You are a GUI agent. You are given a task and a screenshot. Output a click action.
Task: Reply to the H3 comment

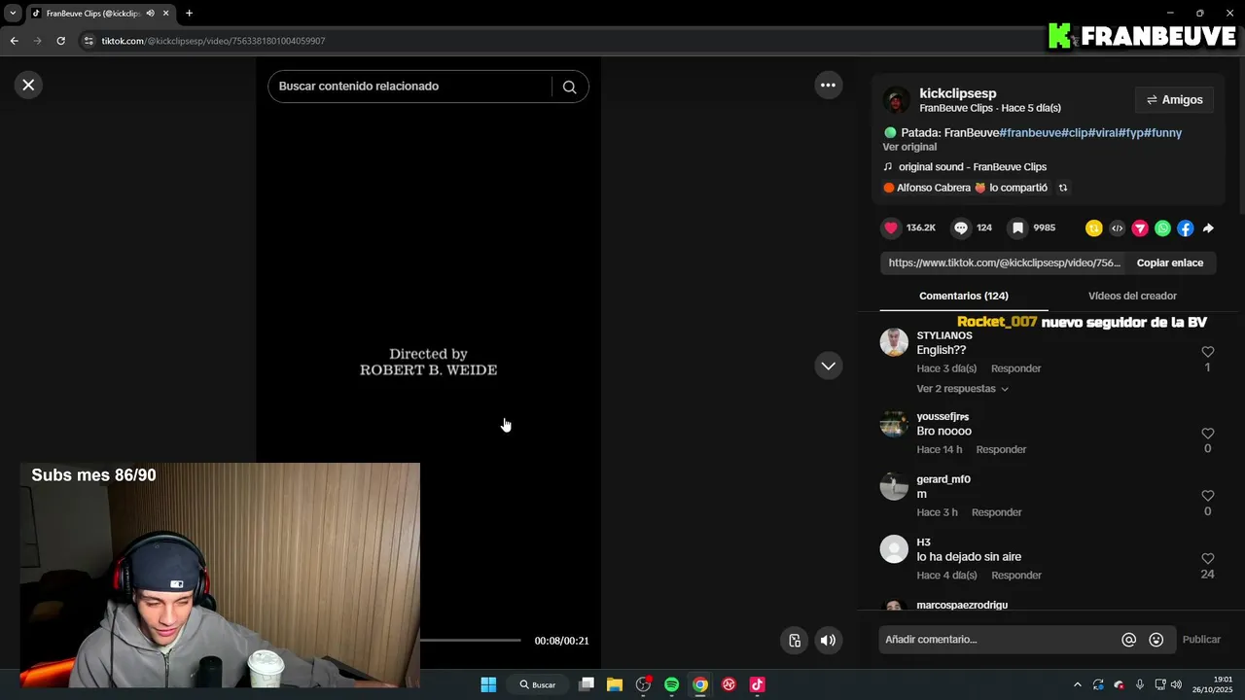tap(1015, 576)
